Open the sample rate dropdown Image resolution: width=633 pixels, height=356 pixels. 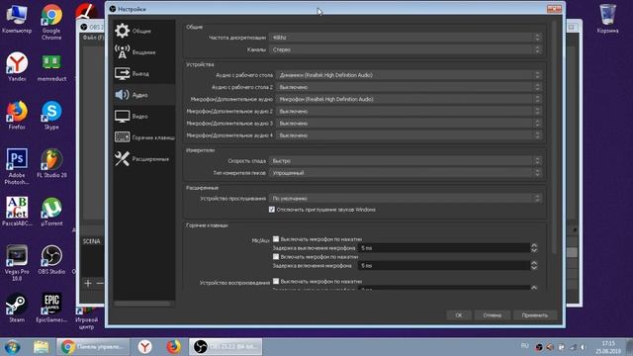[x=406, y=38]
